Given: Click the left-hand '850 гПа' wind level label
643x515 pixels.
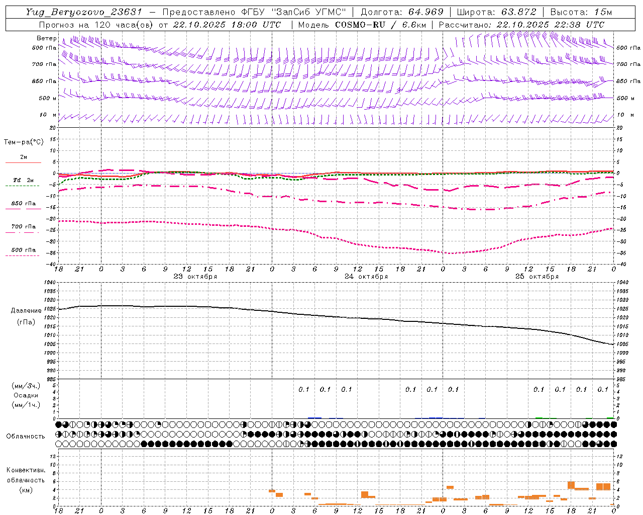Looking at the screenshot, I should pos(44,81).
